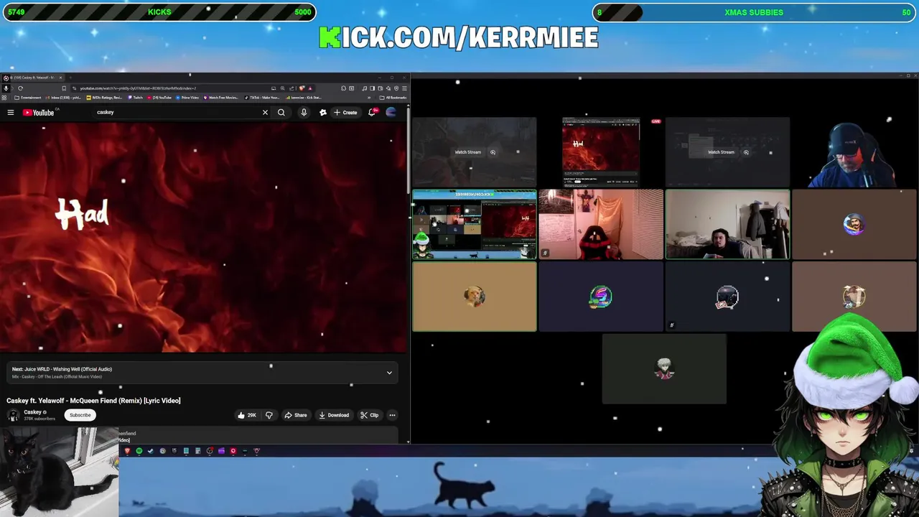Open the TikTok bookmark
919x517 pixels.
coord(262,98)
